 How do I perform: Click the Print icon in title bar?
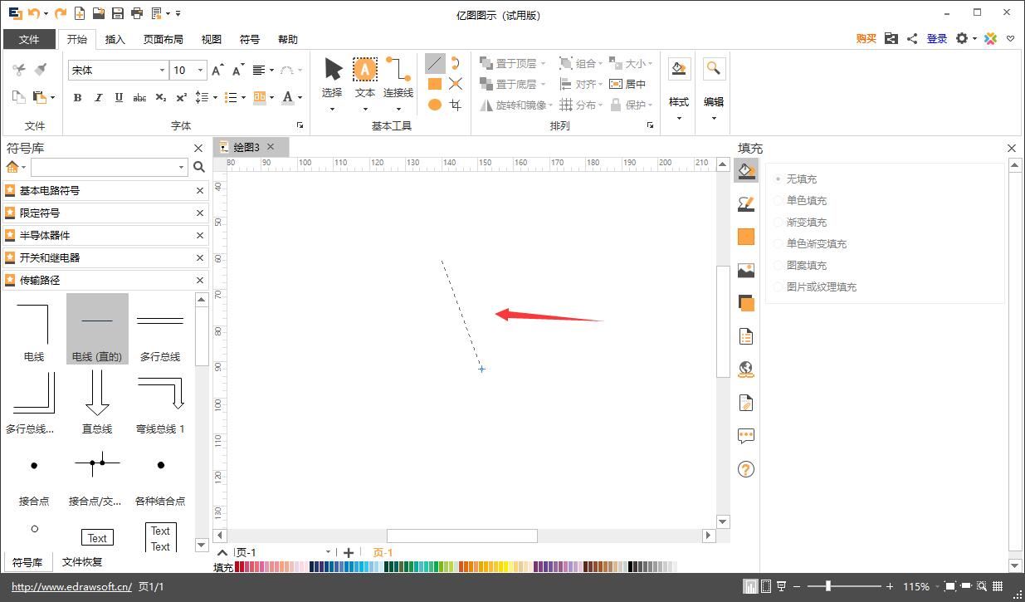(x=138, y=13)
